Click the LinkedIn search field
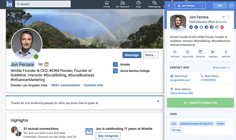 [43, 4]
